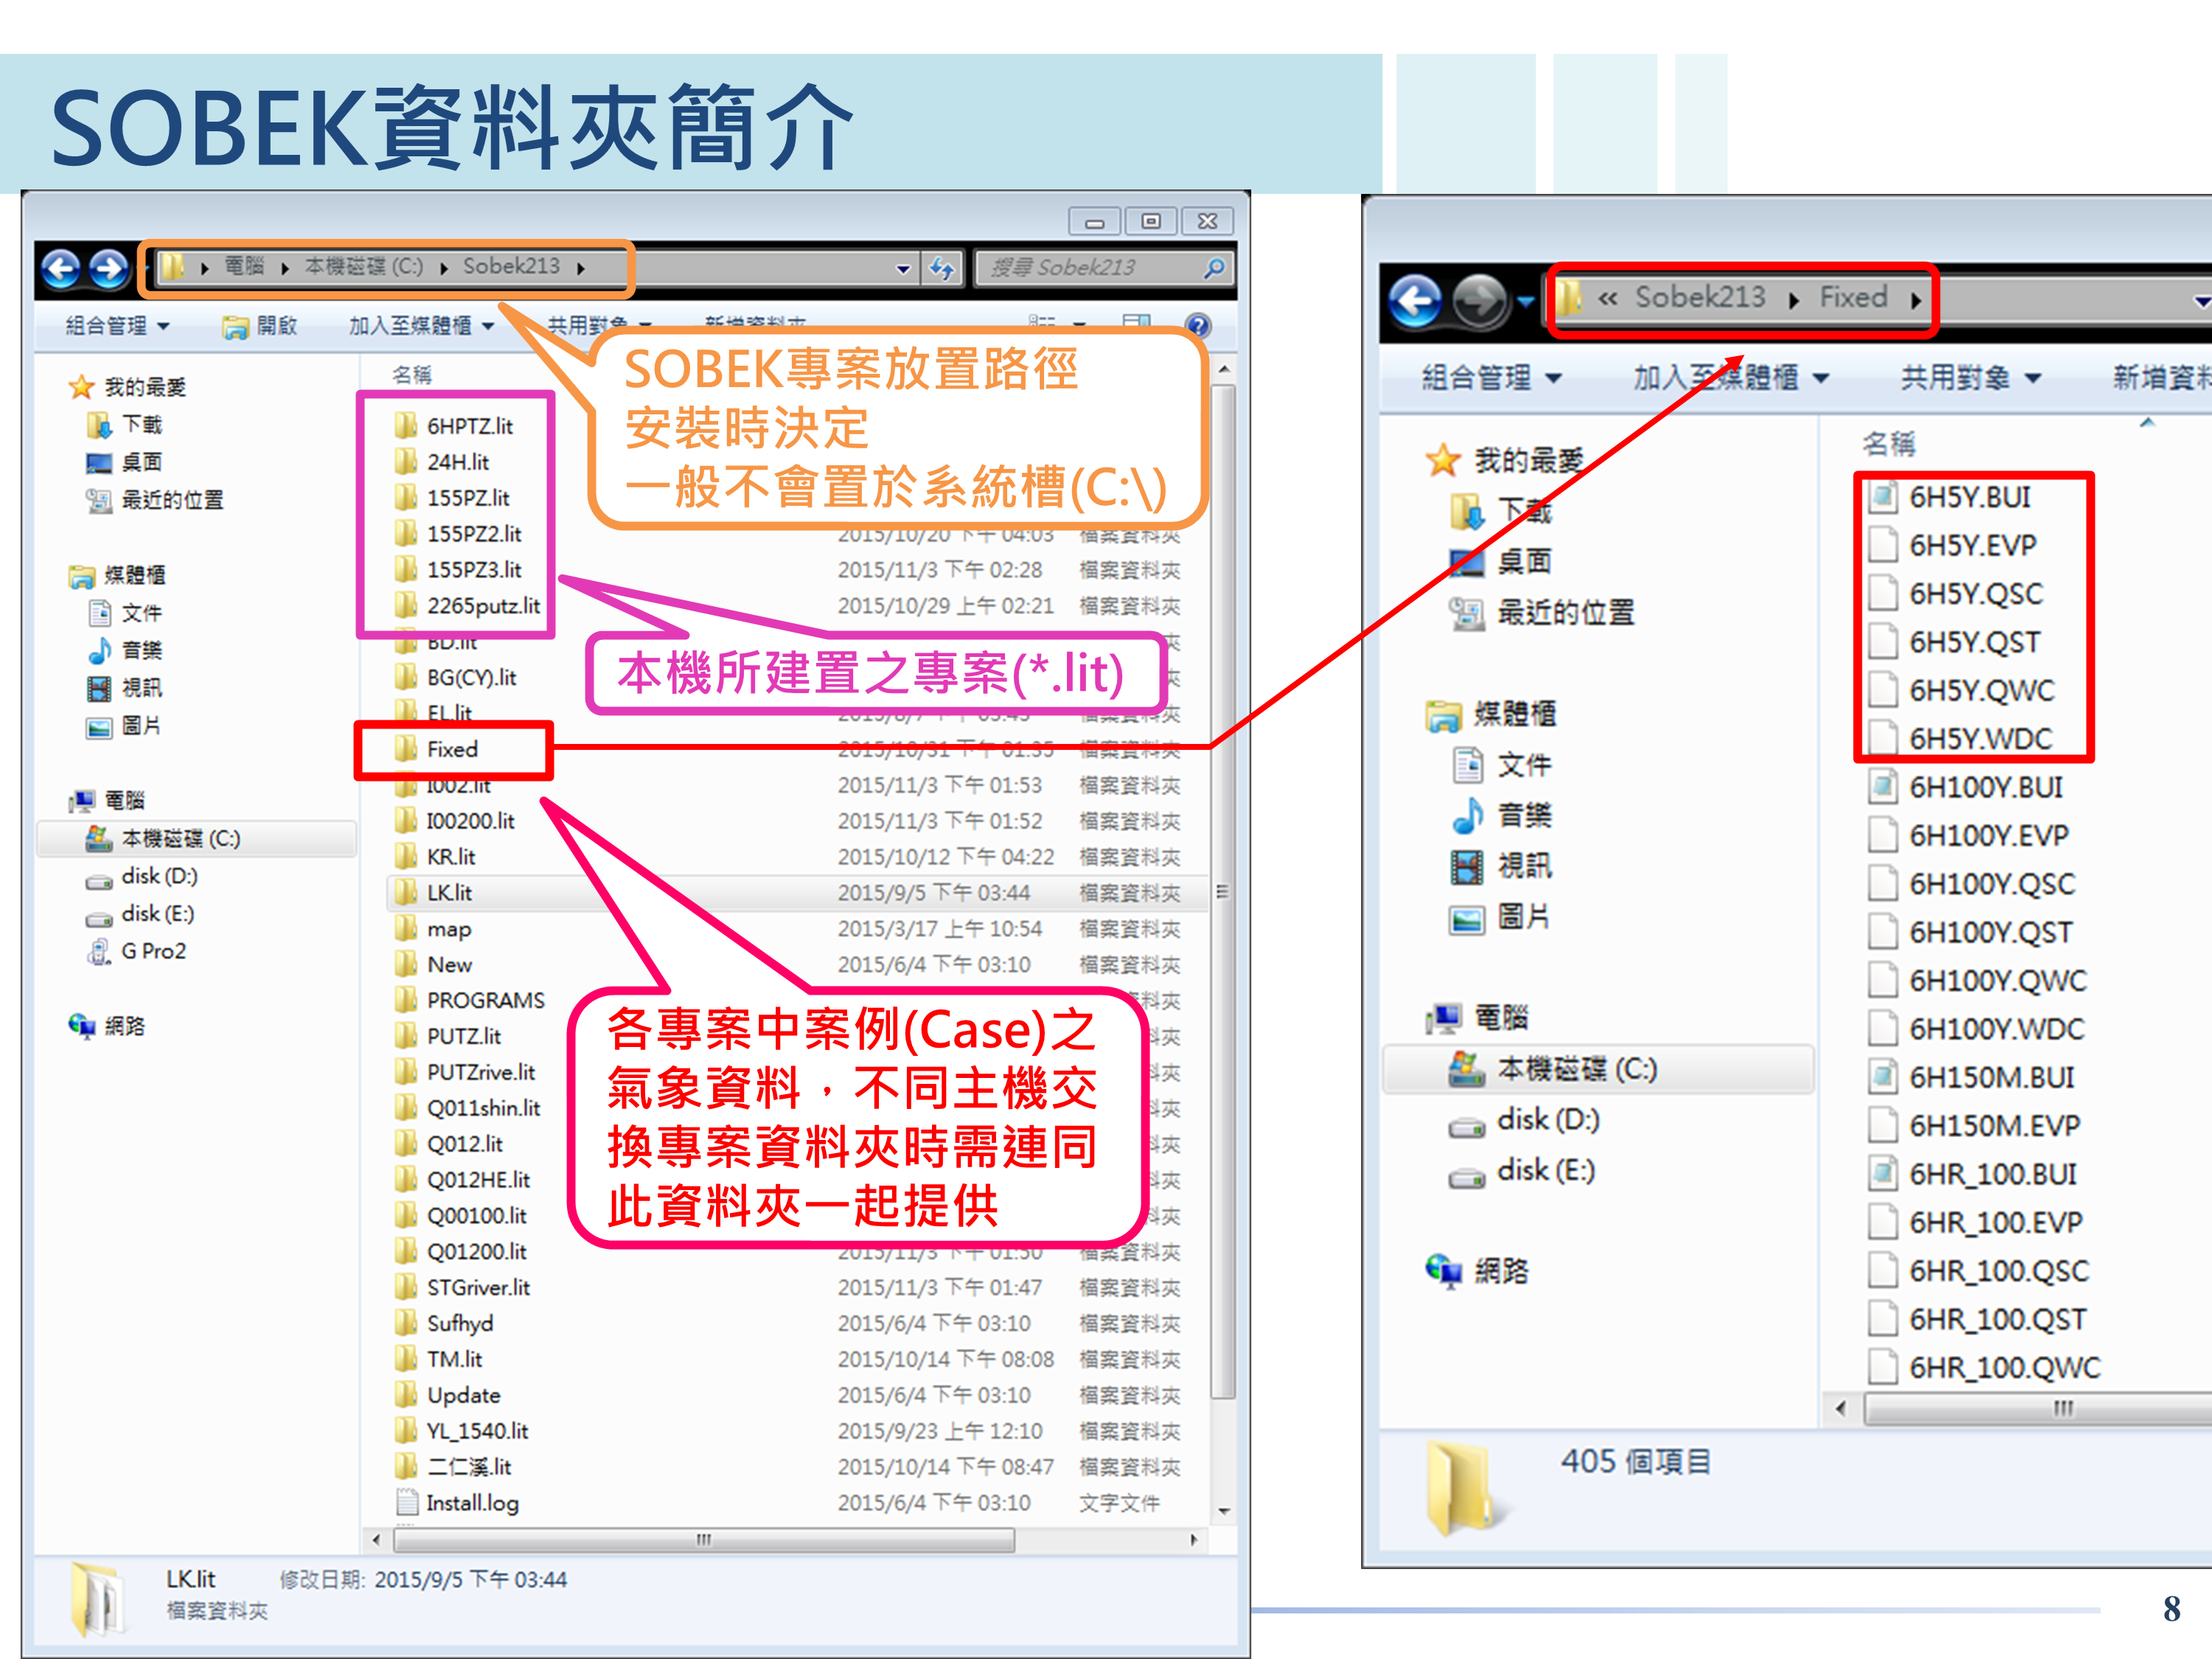
Task: Click the blue help icon in the Sobek213 toolbar
Action: (x=1197, y=325)
